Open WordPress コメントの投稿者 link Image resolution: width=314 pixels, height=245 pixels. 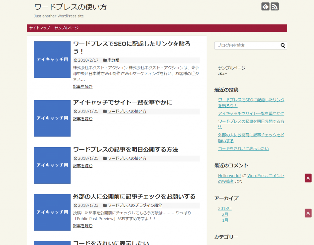pos(251,178)
